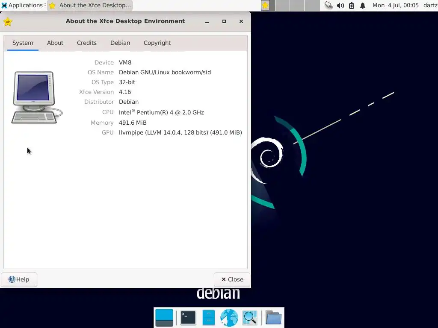Click the Memory value 491.6 MiB
Image resolution: width=438 pixels, height=328 pixels.
(x=133, y=123)
